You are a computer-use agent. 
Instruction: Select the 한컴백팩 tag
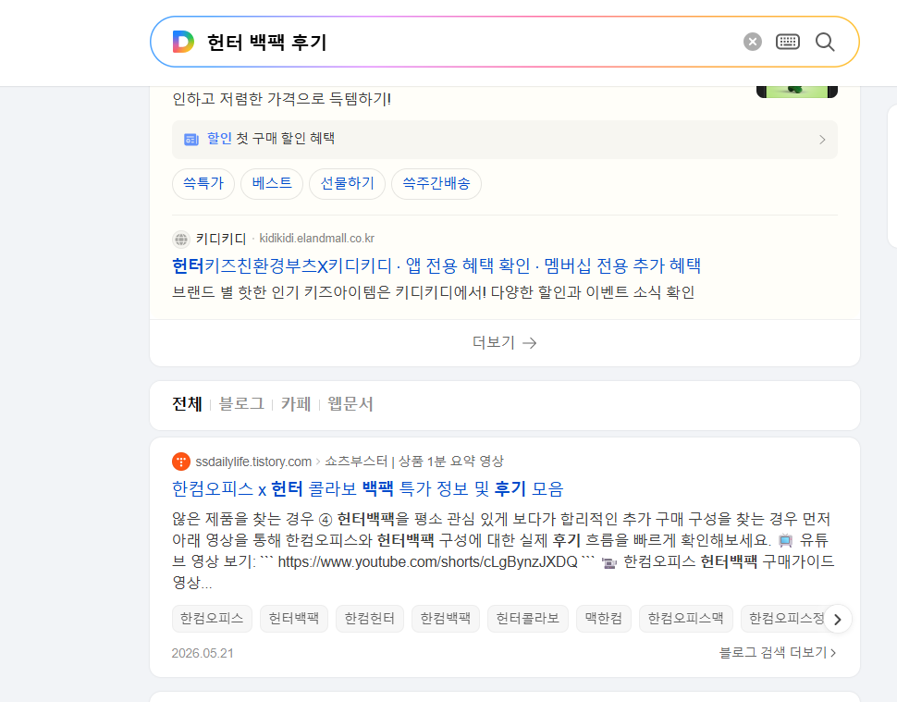446,619
